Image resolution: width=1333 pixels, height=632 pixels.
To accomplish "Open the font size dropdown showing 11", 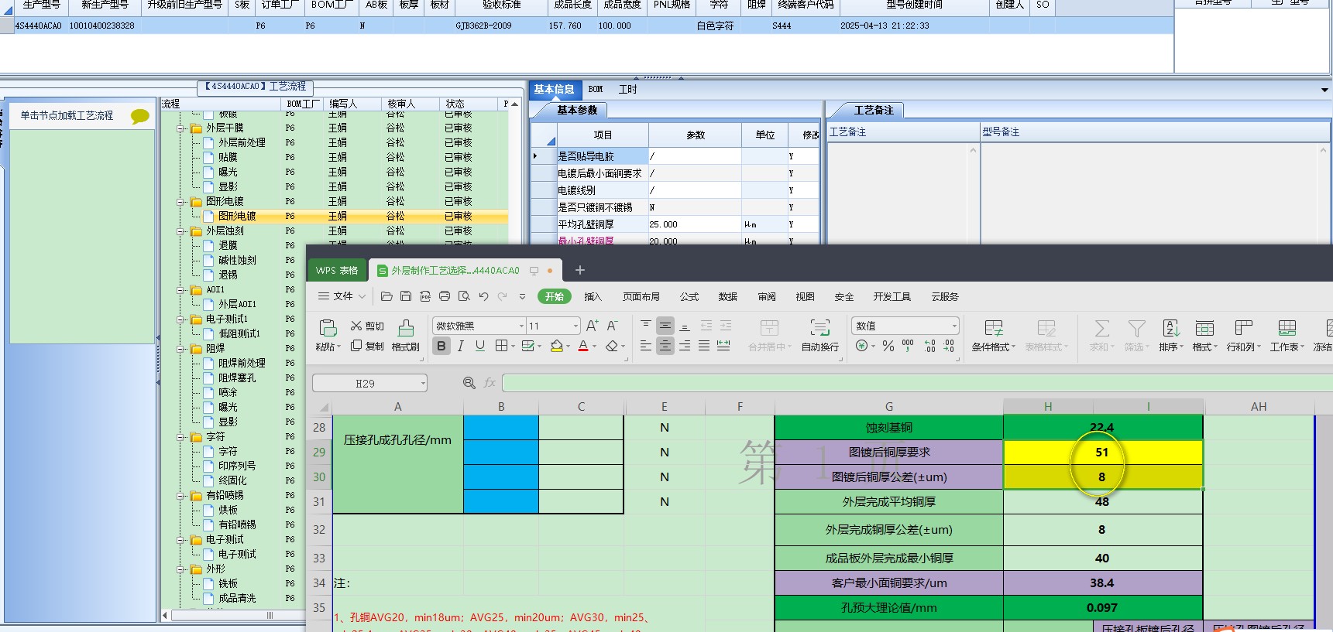I will pyautogui.click(x=575, y=326).
